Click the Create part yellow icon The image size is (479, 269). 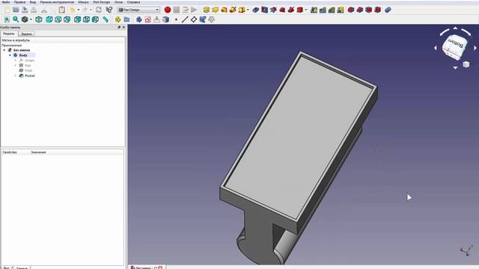118,19
